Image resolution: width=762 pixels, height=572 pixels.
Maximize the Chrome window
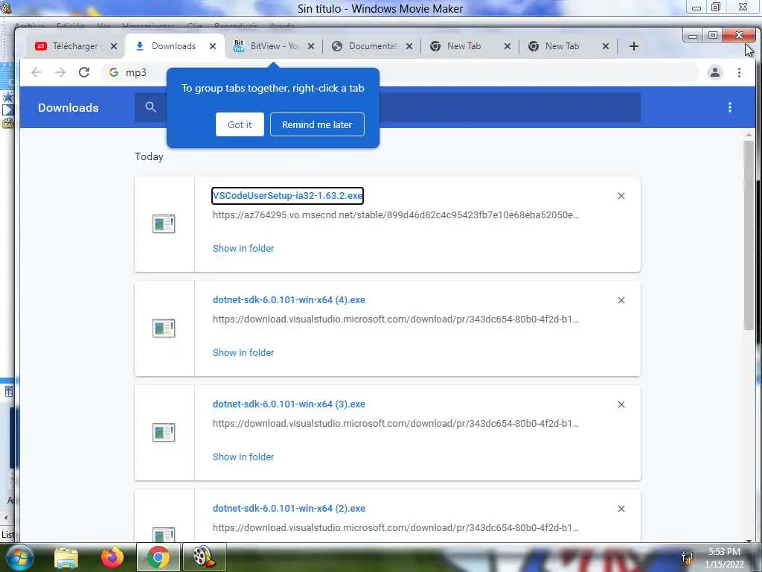(x=712, y=35)
